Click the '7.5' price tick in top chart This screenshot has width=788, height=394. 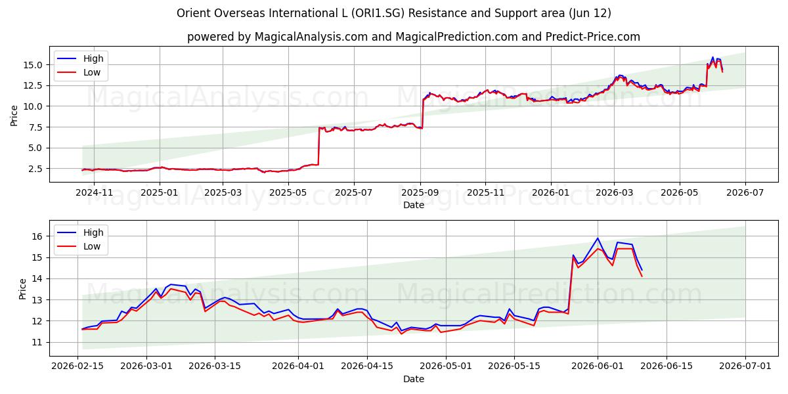(37, 127)
